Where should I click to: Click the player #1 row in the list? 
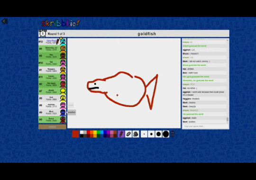52,70
